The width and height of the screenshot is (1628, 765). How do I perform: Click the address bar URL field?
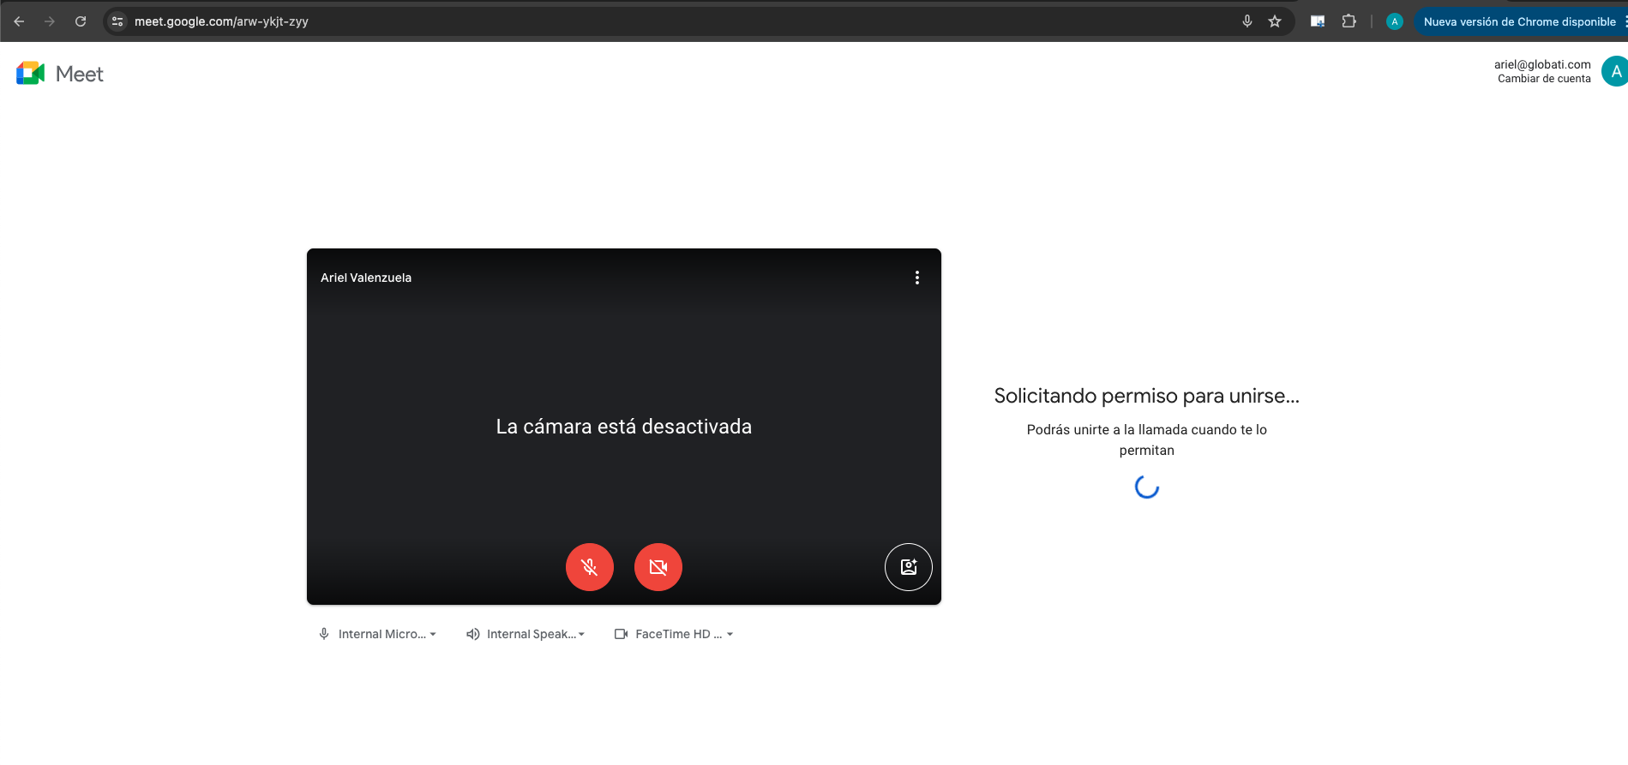tap(600, 21)
